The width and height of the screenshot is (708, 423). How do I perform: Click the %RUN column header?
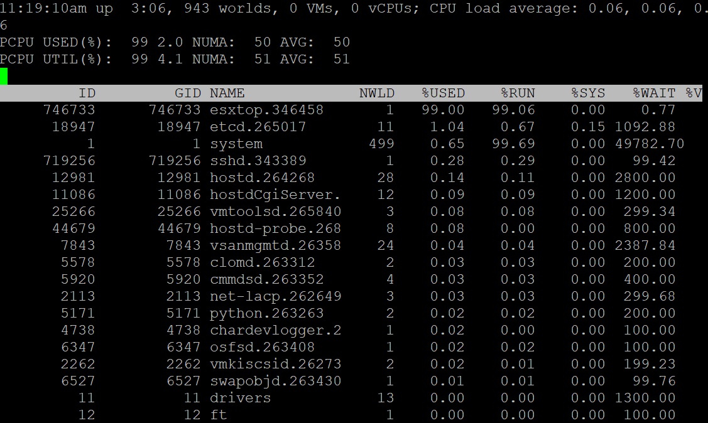coord(518,94)
